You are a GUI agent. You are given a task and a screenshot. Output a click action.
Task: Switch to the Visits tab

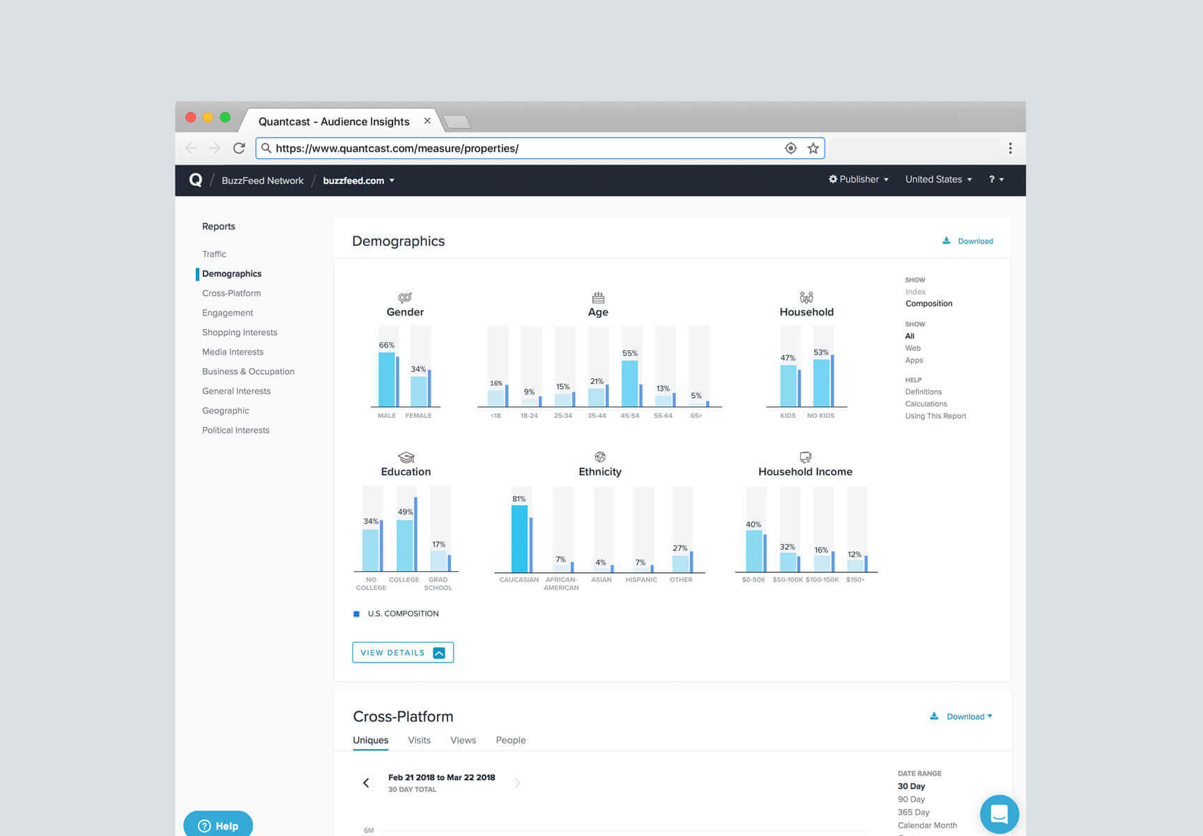tap(419, 740)
